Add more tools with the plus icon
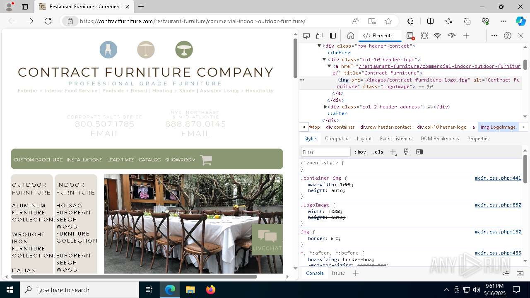530x298 pixels. point(466,36)
